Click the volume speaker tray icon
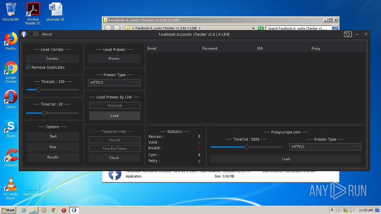 [x=338, y=210]
